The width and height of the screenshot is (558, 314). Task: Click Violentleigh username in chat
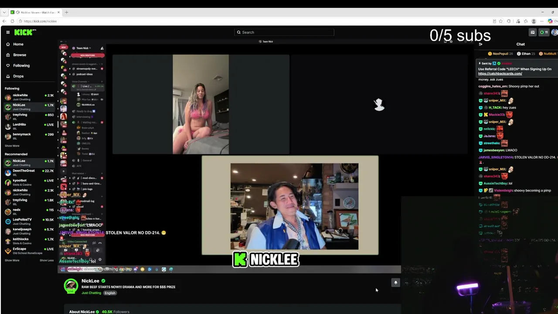coord(504,191)
